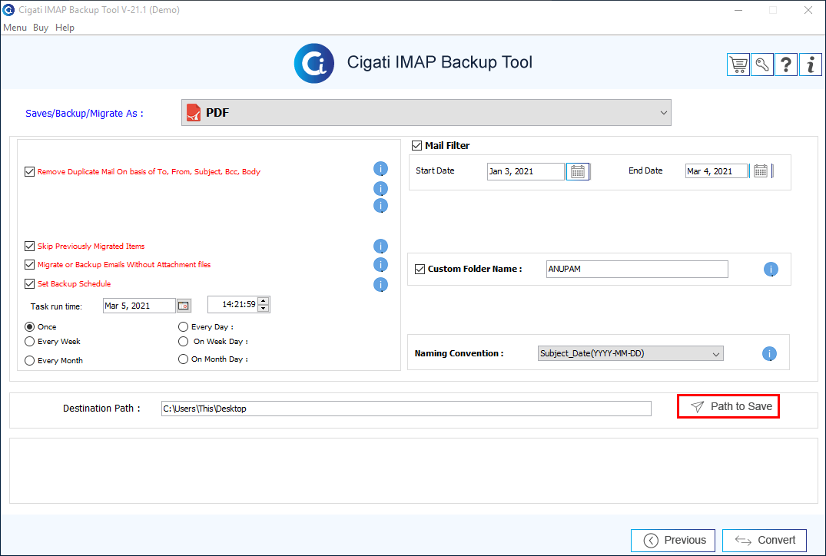Image resolution: width=826 pixels, height=556 pixels.
Task: Disable the Set Backup Schedule checkbox
Action: pyautogui.click(x=29, y=284)
